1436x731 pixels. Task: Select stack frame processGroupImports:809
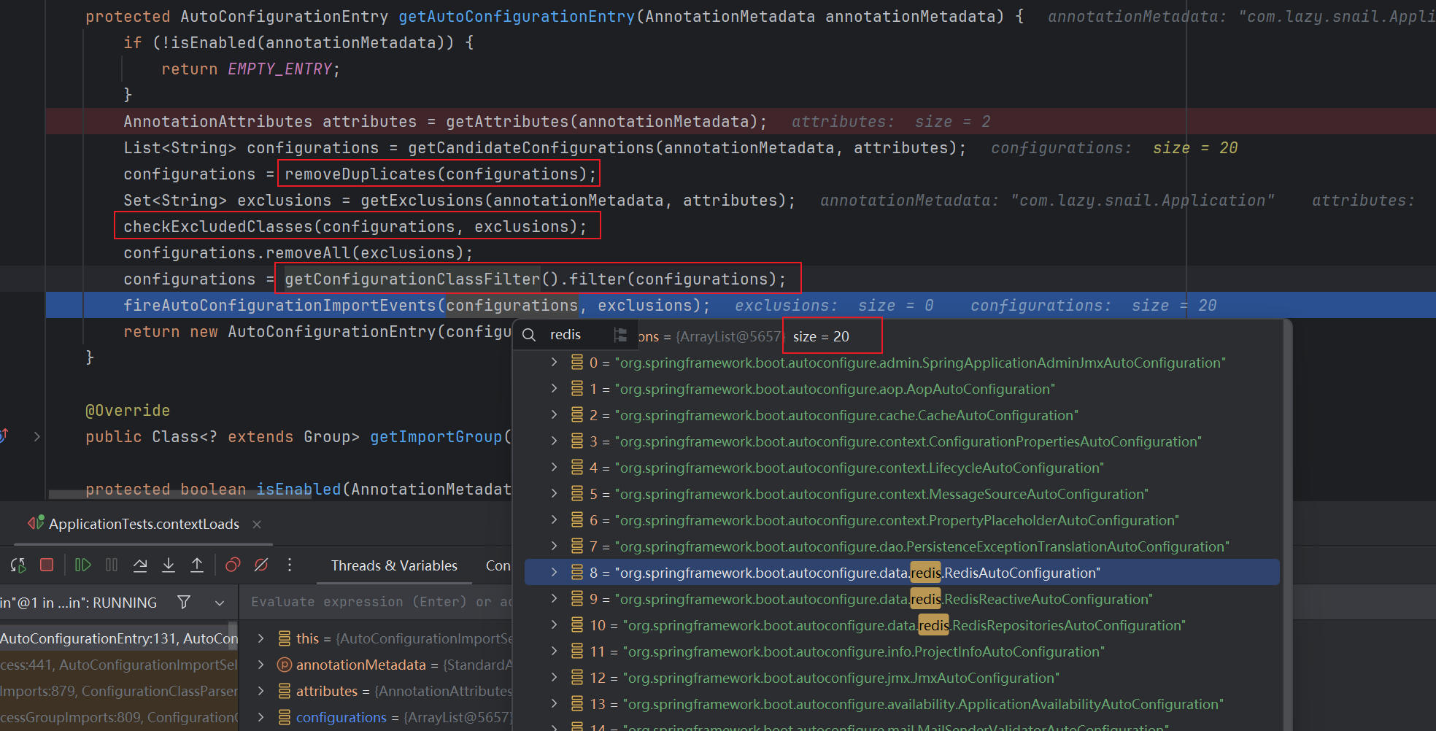pyautogui.click(x=119, y=717)
